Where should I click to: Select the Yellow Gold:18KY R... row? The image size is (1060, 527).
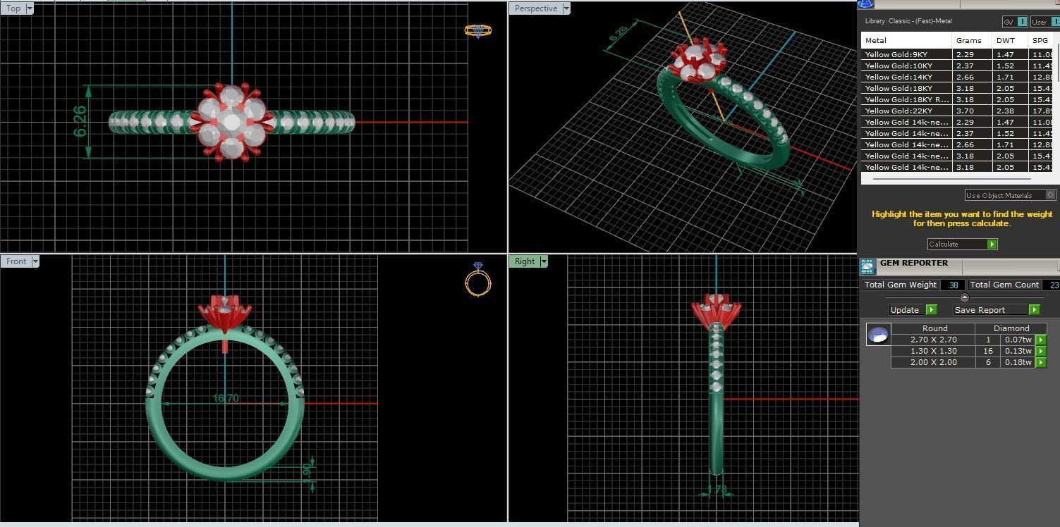click(x=958, y=99)
